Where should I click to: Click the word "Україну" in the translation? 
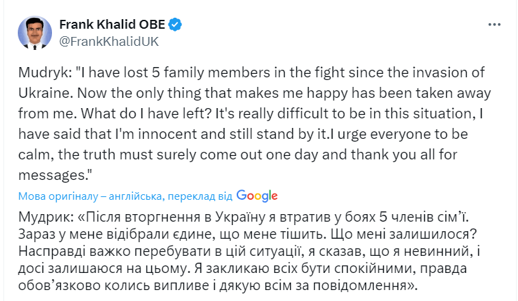click(240, 217)
